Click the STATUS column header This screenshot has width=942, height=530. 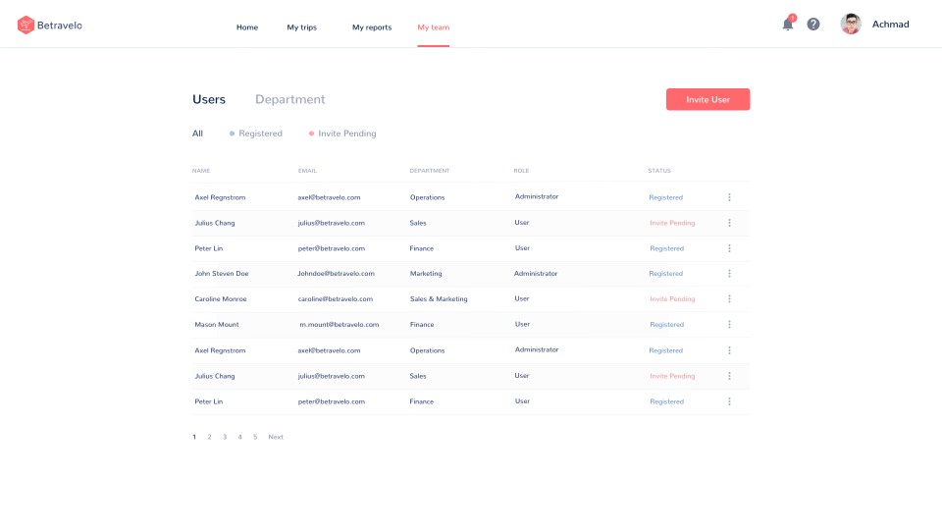(x=659, y=171)
